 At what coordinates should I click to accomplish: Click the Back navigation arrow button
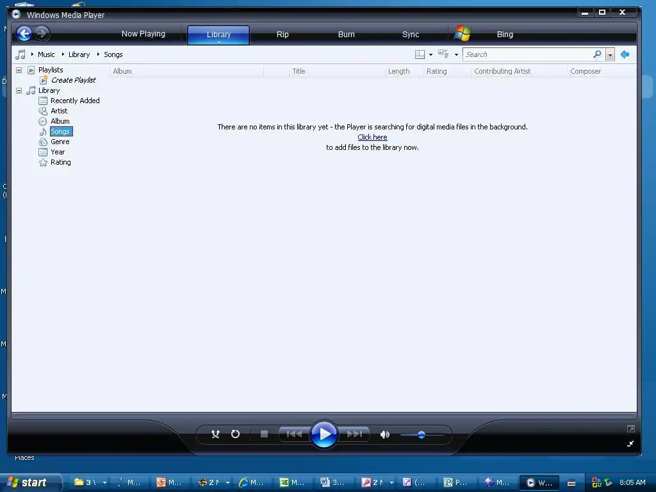(24, 33)
